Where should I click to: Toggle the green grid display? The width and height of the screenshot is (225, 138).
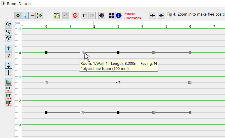click(8, 82)
